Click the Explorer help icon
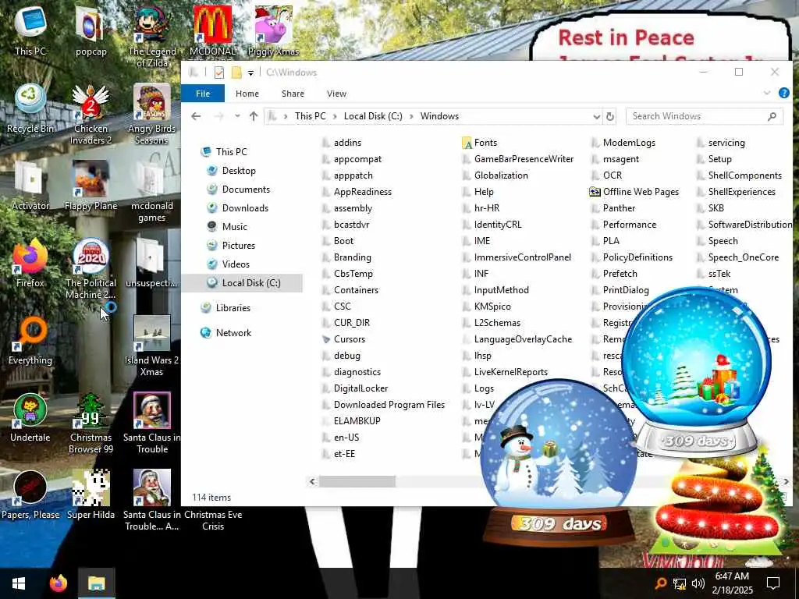Image resolution: width=799 pixels, height=599 pixels. [783, 93]
